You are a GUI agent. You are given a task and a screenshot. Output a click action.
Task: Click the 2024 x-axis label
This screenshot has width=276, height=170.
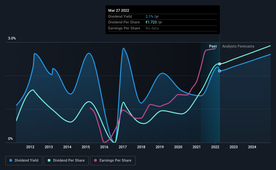tap(252, 147)
